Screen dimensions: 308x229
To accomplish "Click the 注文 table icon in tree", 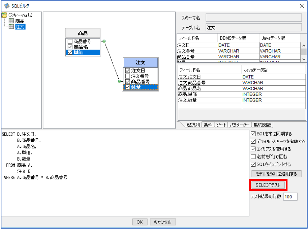I will (x=12, y=27).
